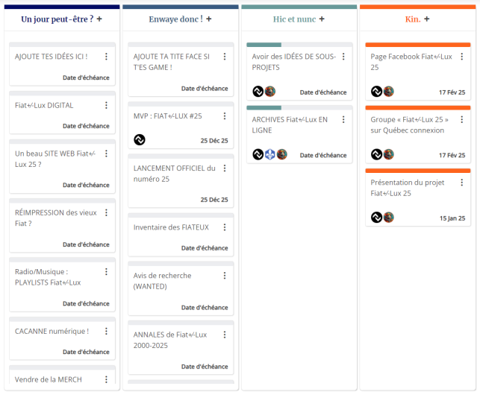Set due date on 'AJOUTE TES IDÉES ICI !' card
480x398 pixels.
(86, 78)
